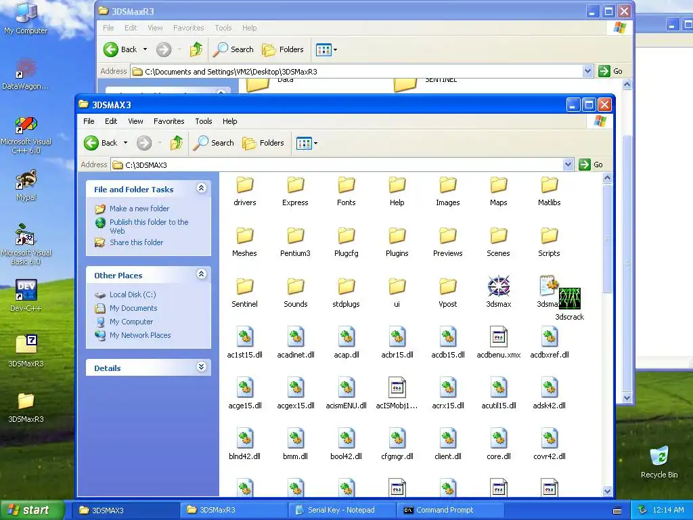Image resolution: width=693 pixels, height=520 pixels.
Task: Select the Matlibs folder
Action: [549, 191]
